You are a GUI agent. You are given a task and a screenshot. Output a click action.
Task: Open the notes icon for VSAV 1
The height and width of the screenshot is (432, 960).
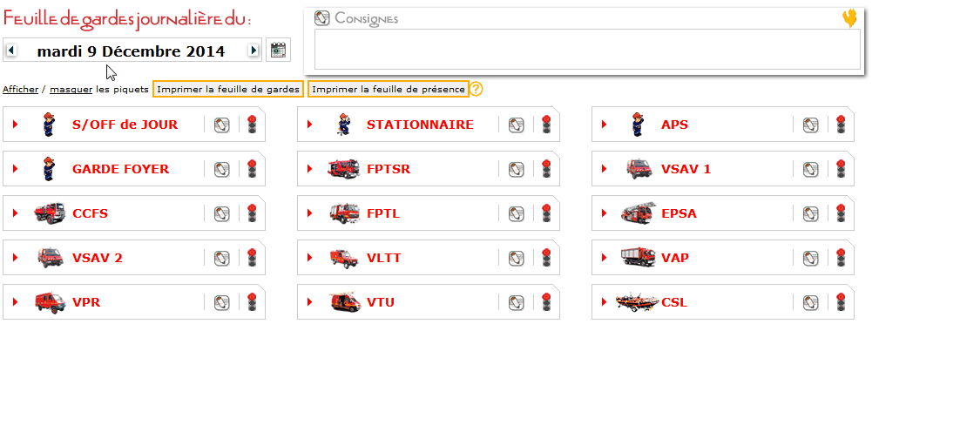pos(811,170)
